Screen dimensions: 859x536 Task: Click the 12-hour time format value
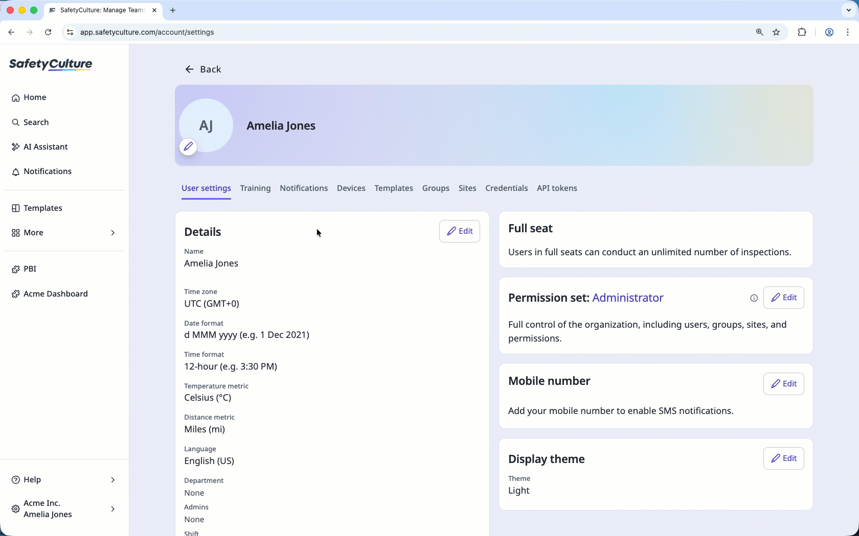(231, 367)
